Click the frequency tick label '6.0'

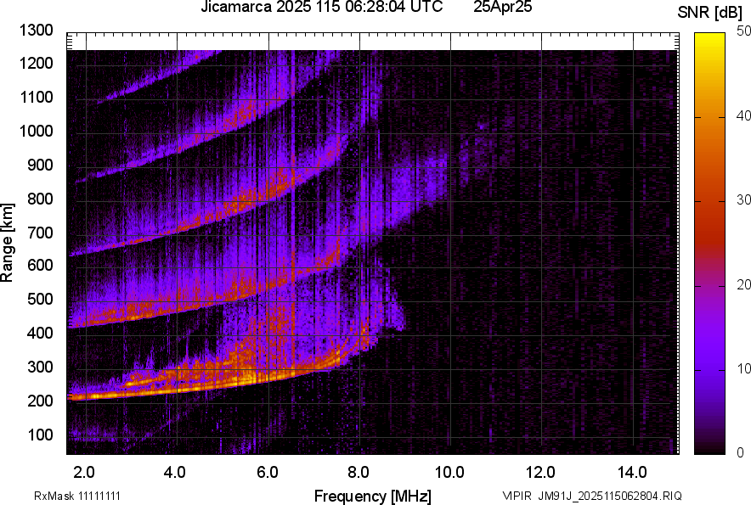(x=268, y=473)
